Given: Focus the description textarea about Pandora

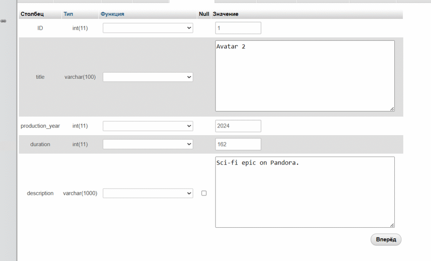Looking at the screenshot, I should coord(305,192).
